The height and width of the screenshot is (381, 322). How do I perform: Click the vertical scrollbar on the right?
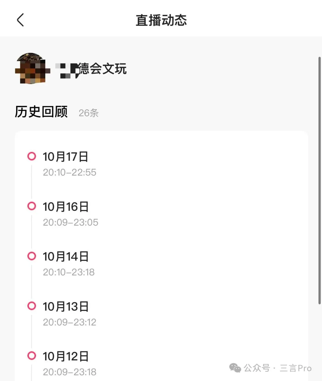pyautogui.click(x=320, y=179)
